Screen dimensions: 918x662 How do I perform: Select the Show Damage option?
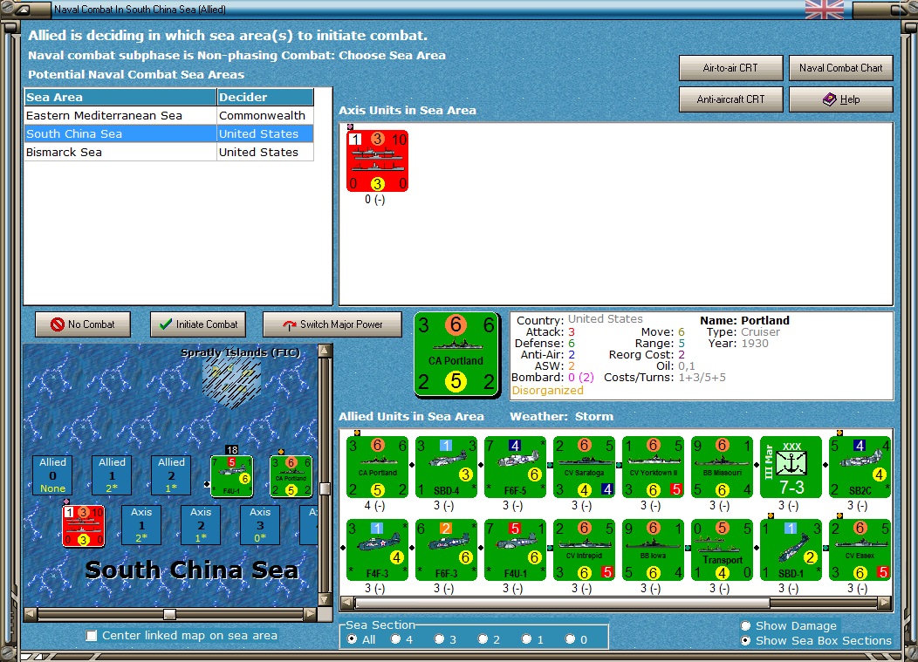(x=745, y=625)
